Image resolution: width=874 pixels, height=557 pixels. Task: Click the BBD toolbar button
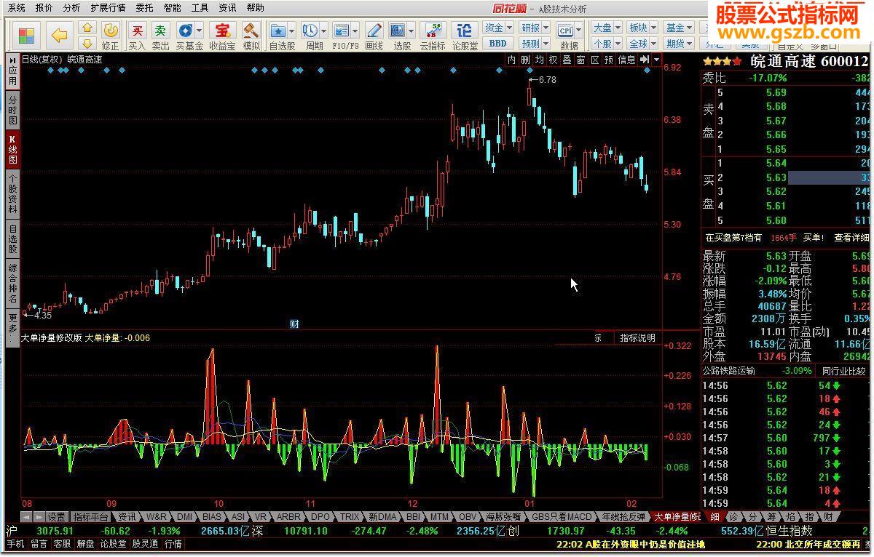coord(497,44)
